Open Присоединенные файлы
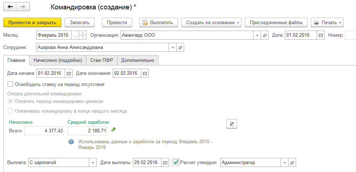The image size is (356, 172). [276, 23]
